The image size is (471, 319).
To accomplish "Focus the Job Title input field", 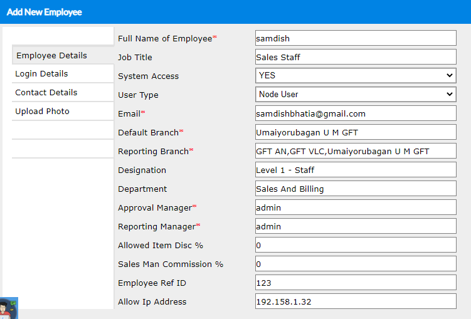I will [356, 57].
